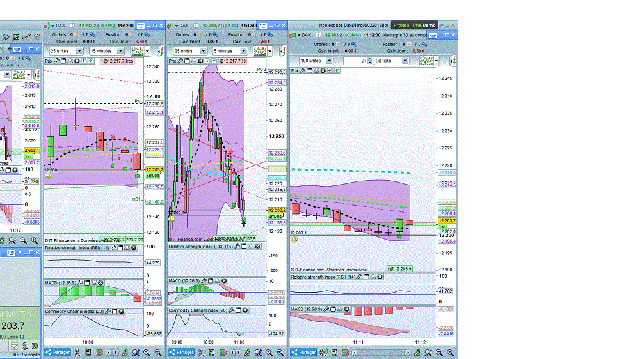This screenshot has width=640, height=359.
Task: Expand indicators arrow in 5 minutes chart
Action: click(270, 51)
